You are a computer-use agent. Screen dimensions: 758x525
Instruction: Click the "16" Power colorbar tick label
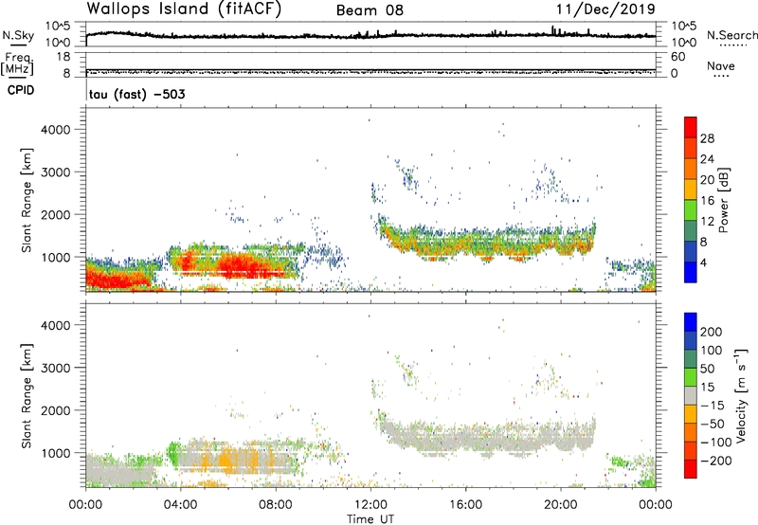[707, 200]
